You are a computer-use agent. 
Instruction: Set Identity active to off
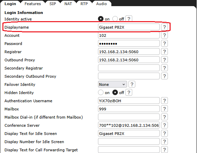coord(115,19)
